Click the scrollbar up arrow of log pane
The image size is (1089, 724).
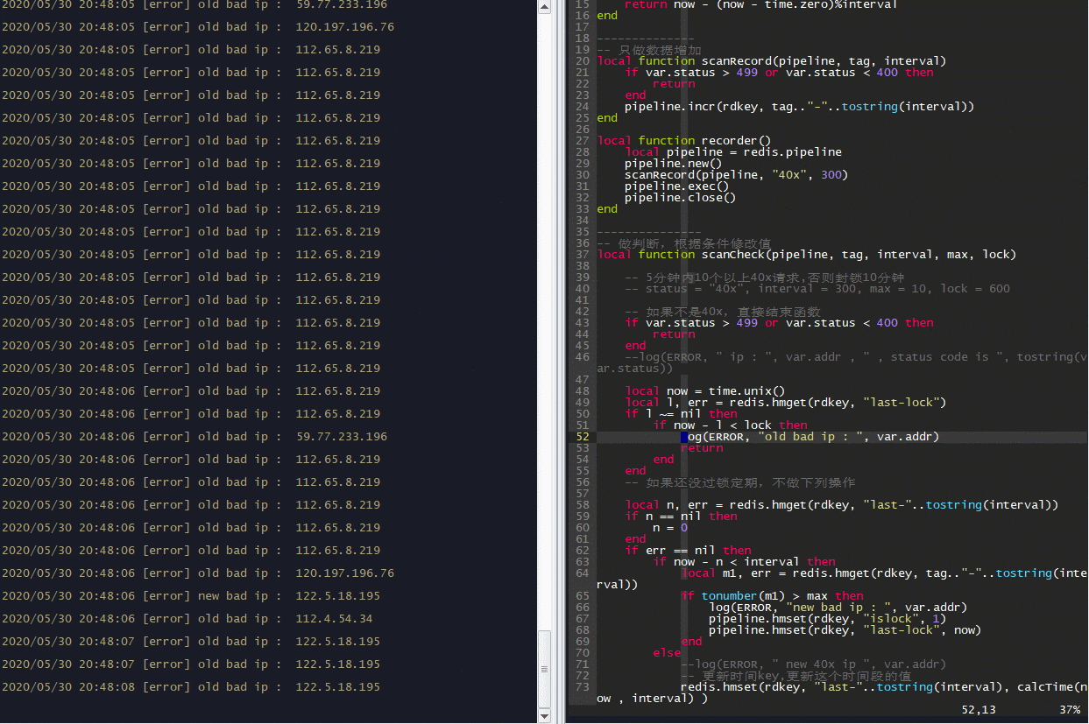[544, 7]
